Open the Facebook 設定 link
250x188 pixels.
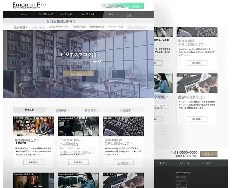(x=79, y=27)
